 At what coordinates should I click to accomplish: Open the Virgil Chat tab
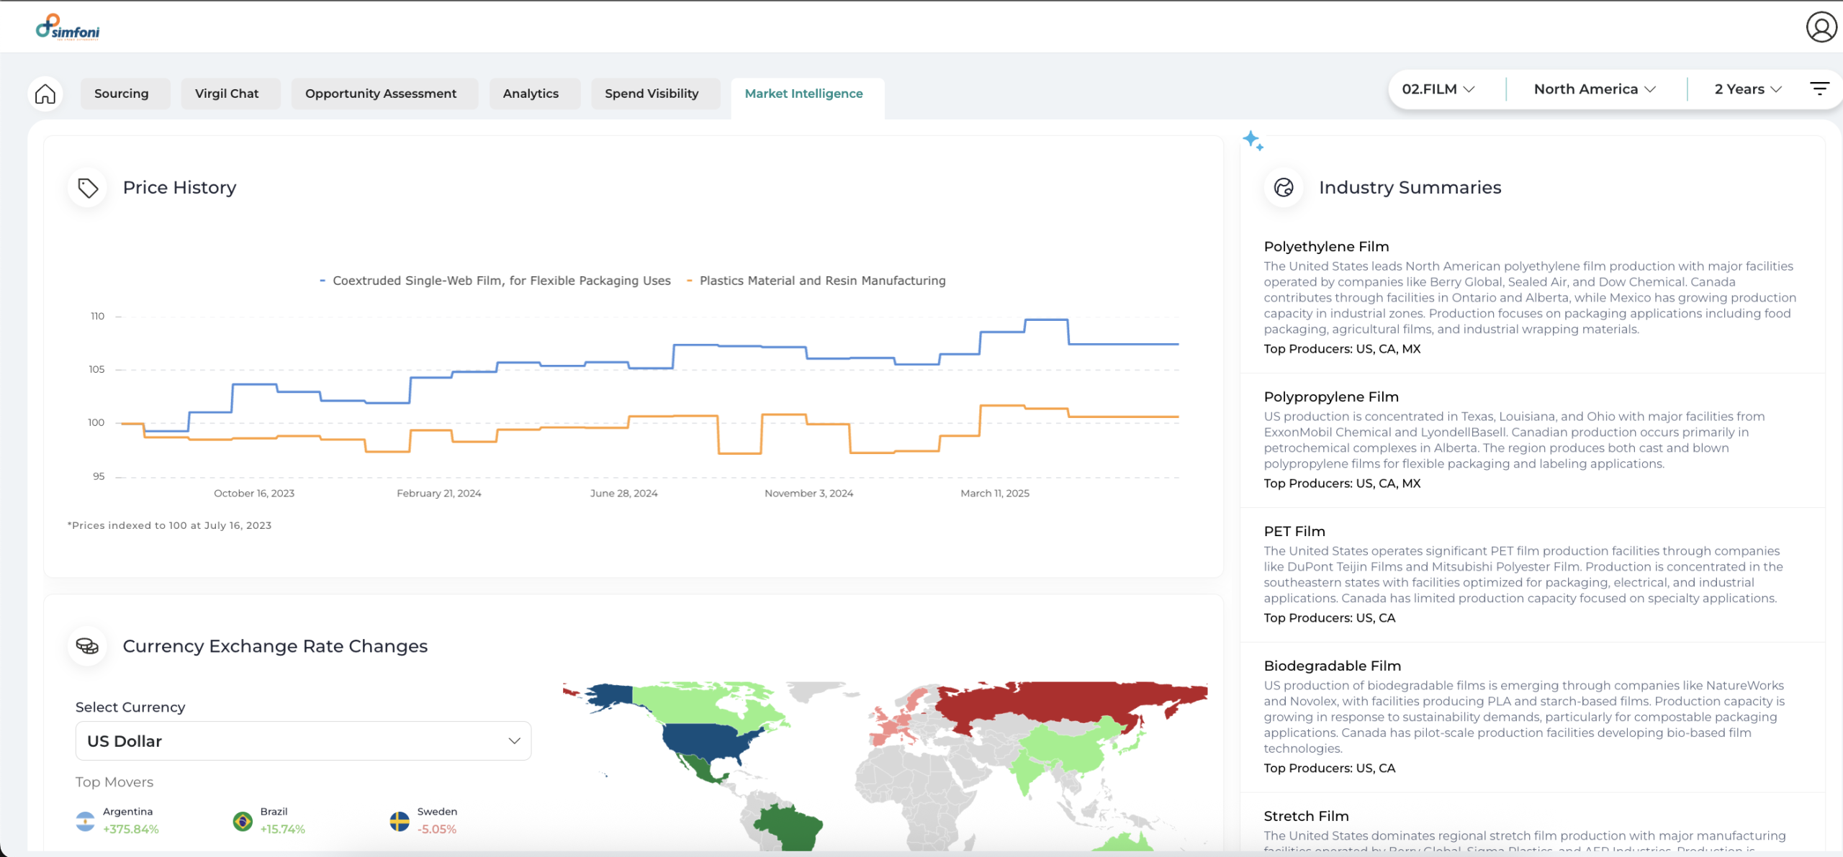click(226, 94)
